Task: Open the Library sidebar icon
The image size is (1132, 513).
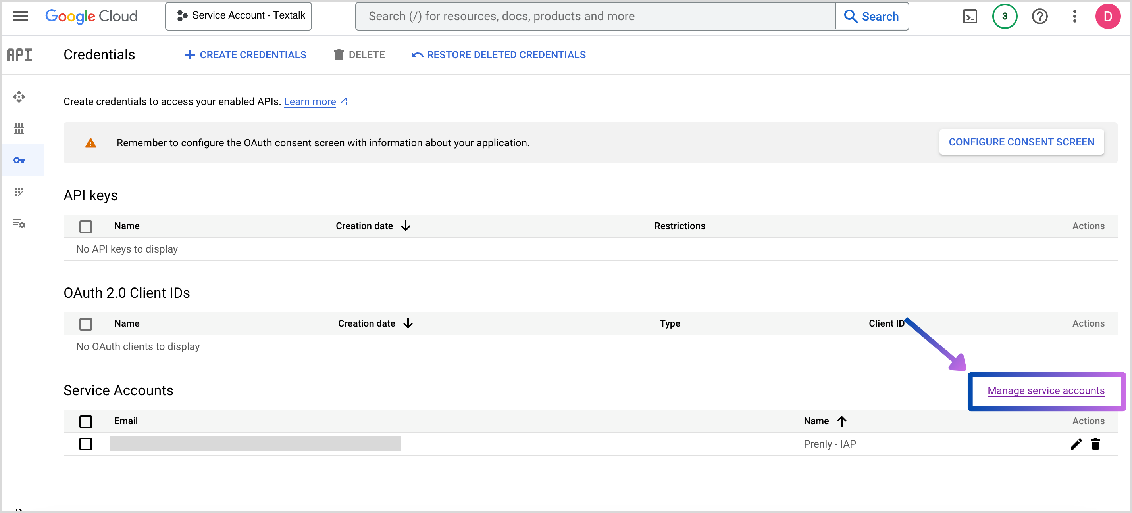Action: click(x=19, y=128)
